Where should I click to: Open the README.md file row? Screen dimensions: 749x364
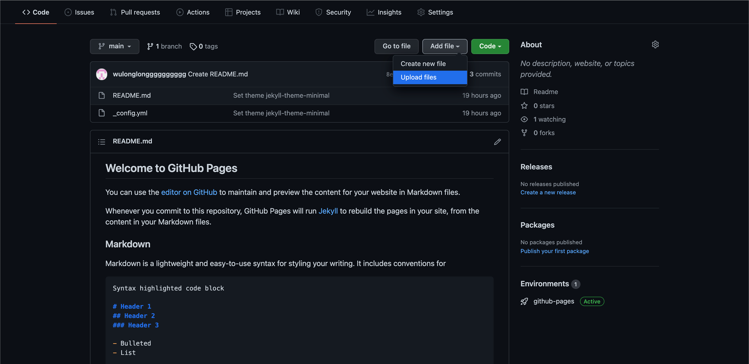point(132,96)
